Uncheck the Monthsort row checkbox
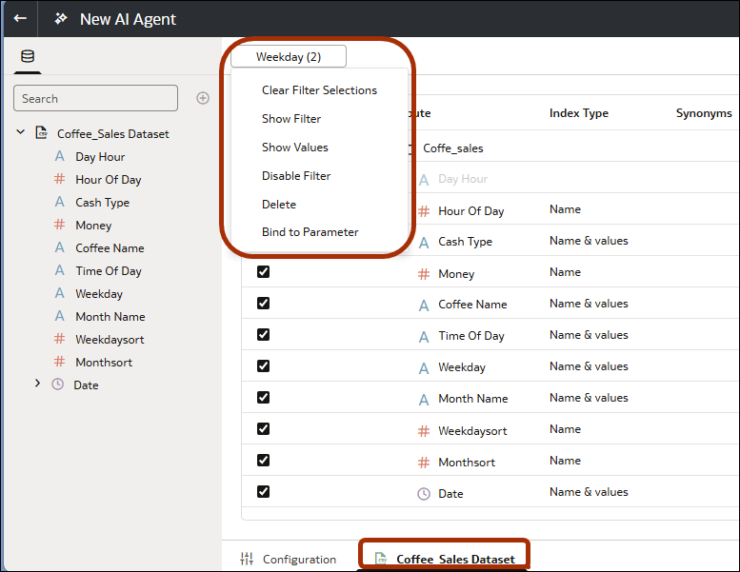 (x=264, y=461)
